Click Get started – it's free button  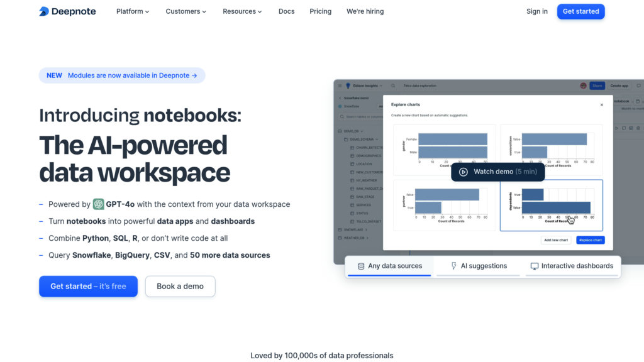click(x=88, y=286)
